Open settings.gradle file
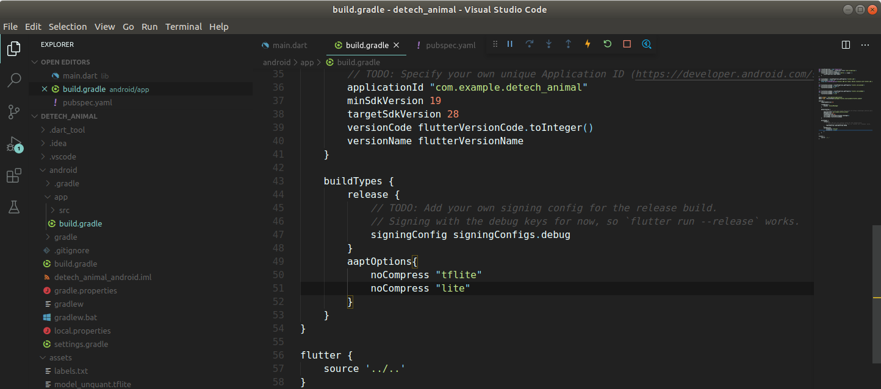This screenshot has height=389, width=881. click(x=81, y=344)
